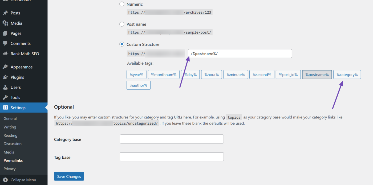Viewport: 373px width, 185px height.
Task: Insert the %post_id% tag
Action: point(288,75)
